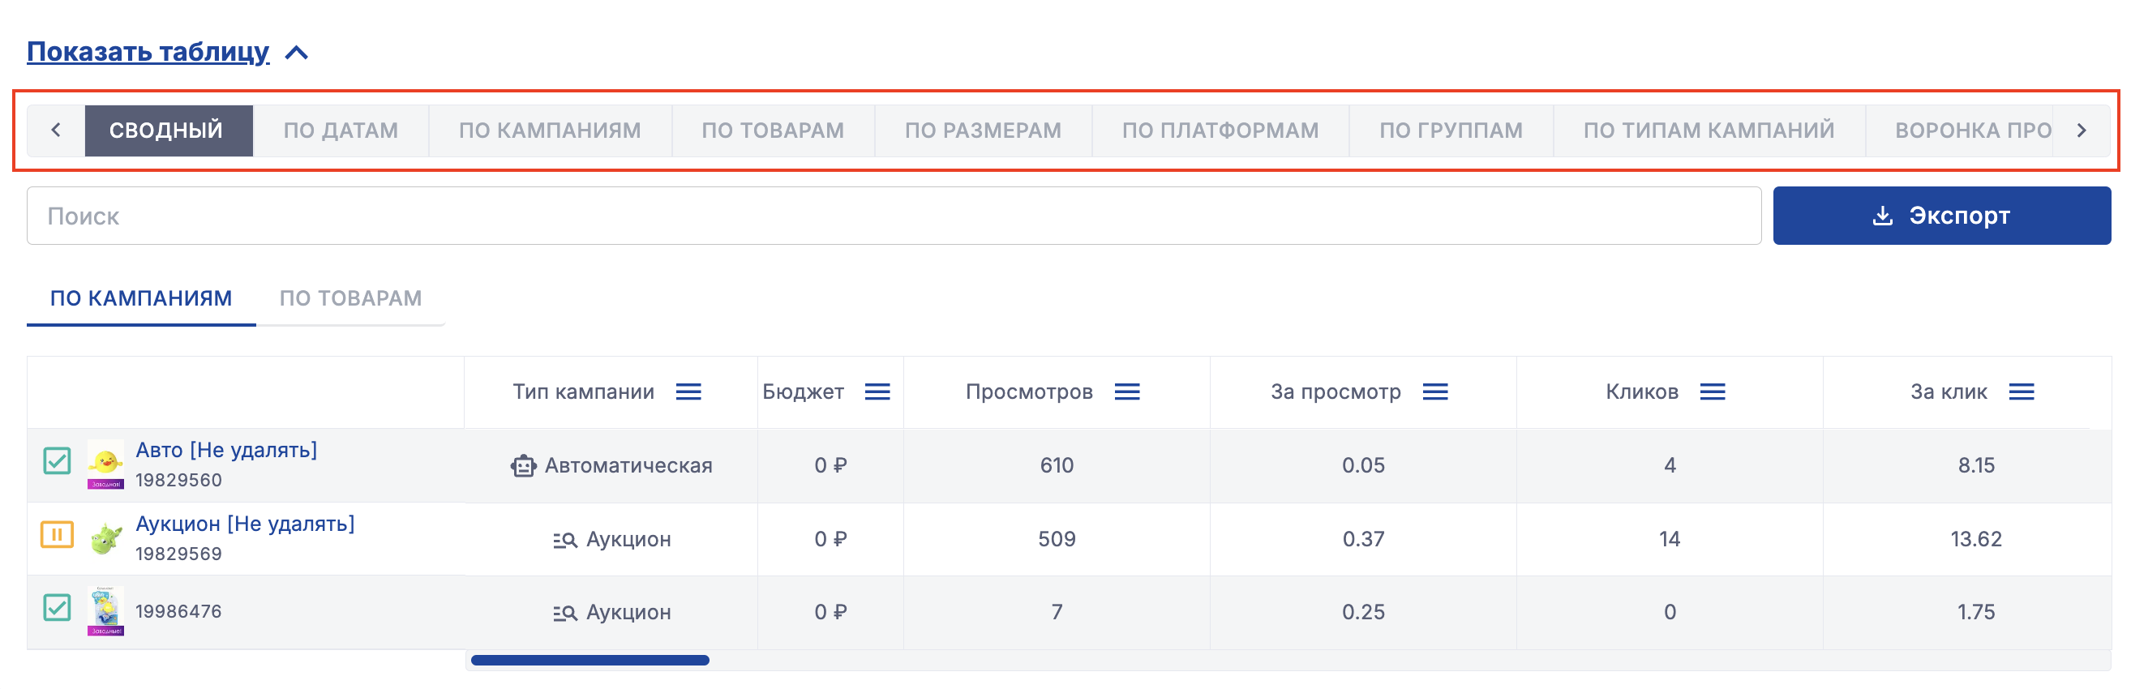The image size is (2131, 689).
Task: Click the download icon in Экспорт button
Action: click(1882, 216)
